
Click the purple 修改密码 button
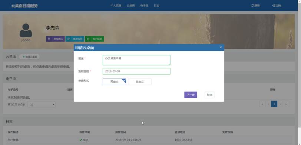pyautogui.click(x=55, y=39)
